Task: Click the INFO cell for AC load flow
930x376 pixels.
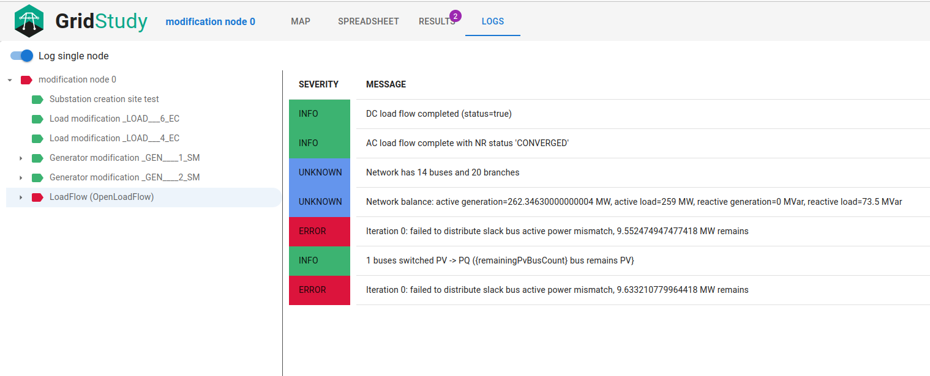Action: pos(320,144)
